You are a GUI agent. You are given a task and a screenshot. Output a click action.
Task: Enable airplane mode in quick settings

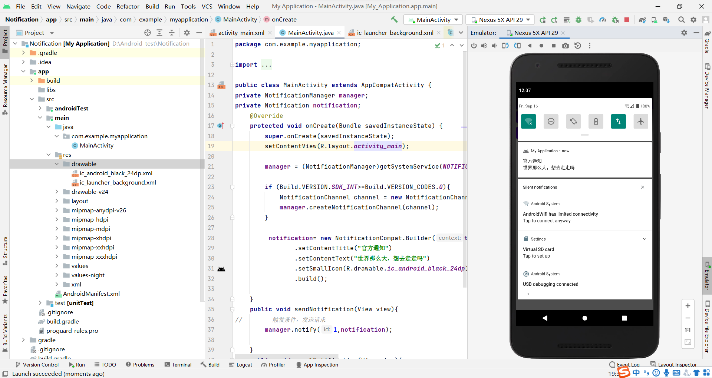[641, 121]
